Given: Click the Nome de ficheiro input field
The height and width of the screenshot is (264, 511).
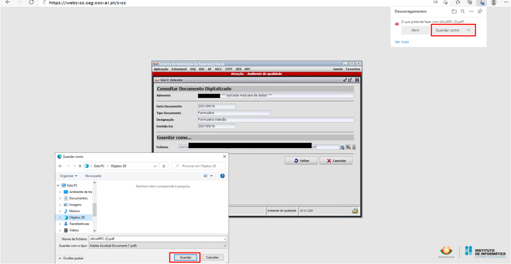Looking at the screenshot, I should click(156, 239).
